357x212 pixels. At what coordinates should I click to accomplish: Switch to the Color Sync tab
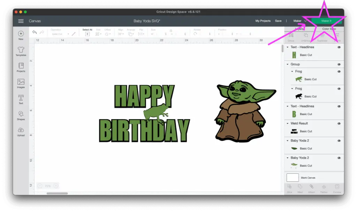[x=329, y=29]
